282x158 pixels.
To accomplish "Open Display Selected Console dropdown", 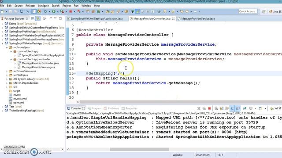I will 256,108.
